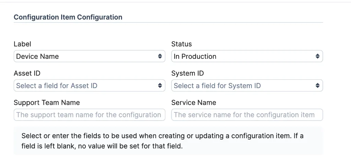
Task: Open the Label dropdown showing Device Name
Action: tap(86, 56)
